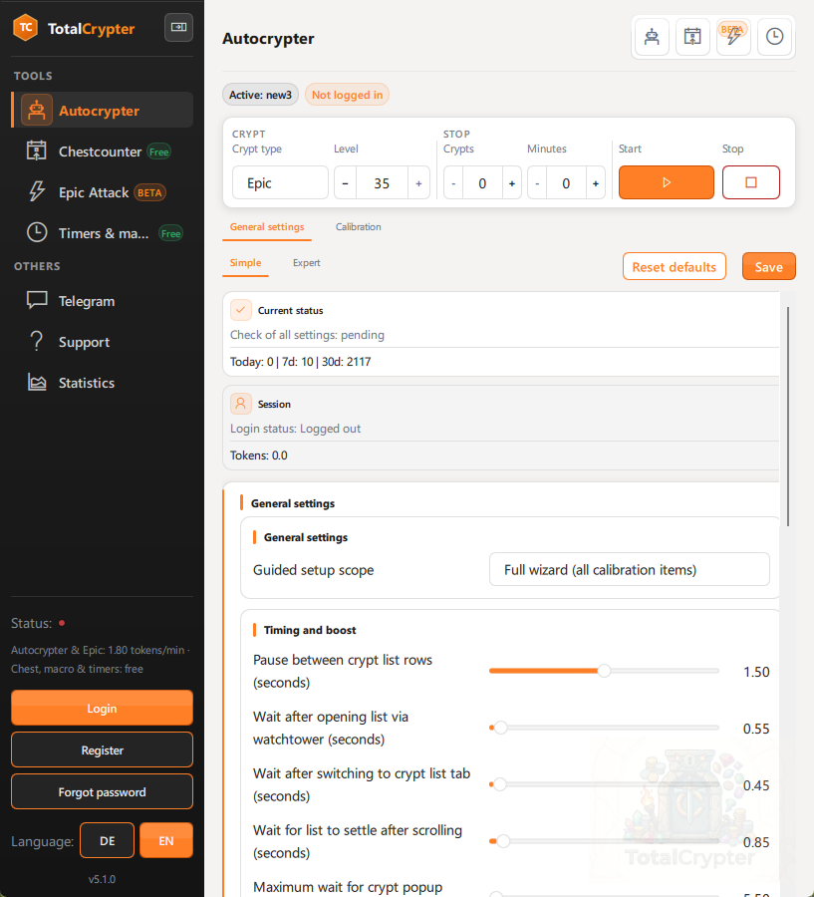Switch to the General settings tab
The width and height of the screenshot is (814, 897).
[267, 227]
